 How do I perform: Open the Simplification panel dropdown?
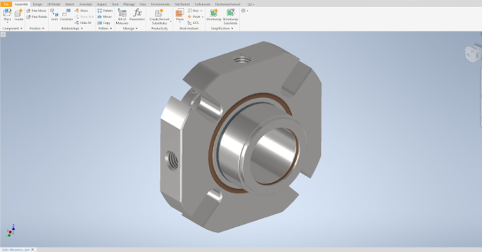click(222, 28)
